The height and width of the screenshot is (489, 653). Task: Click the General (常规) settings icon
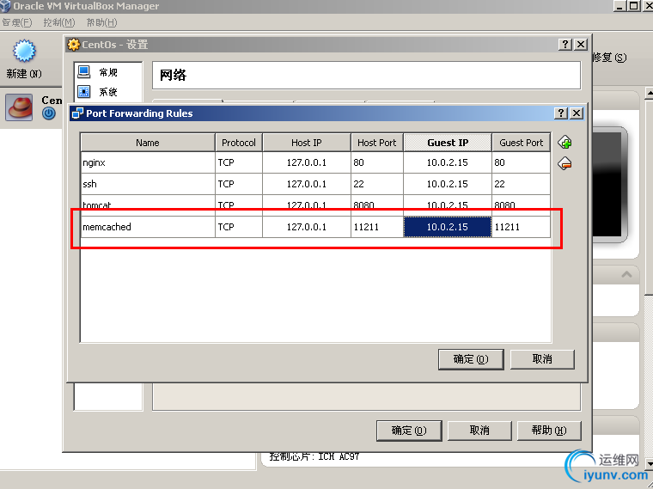(83, 71)
